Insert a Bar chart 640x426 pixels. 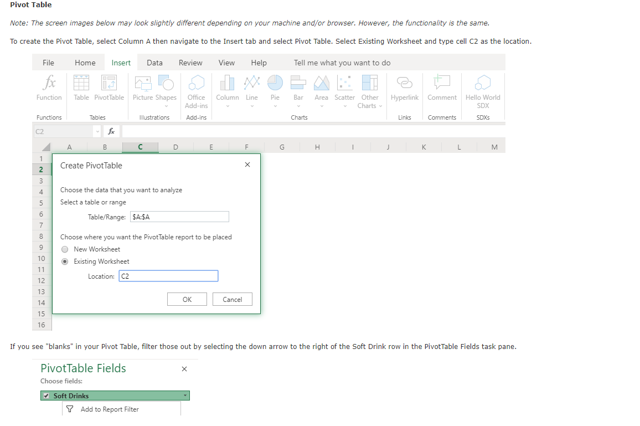point(298,83)
